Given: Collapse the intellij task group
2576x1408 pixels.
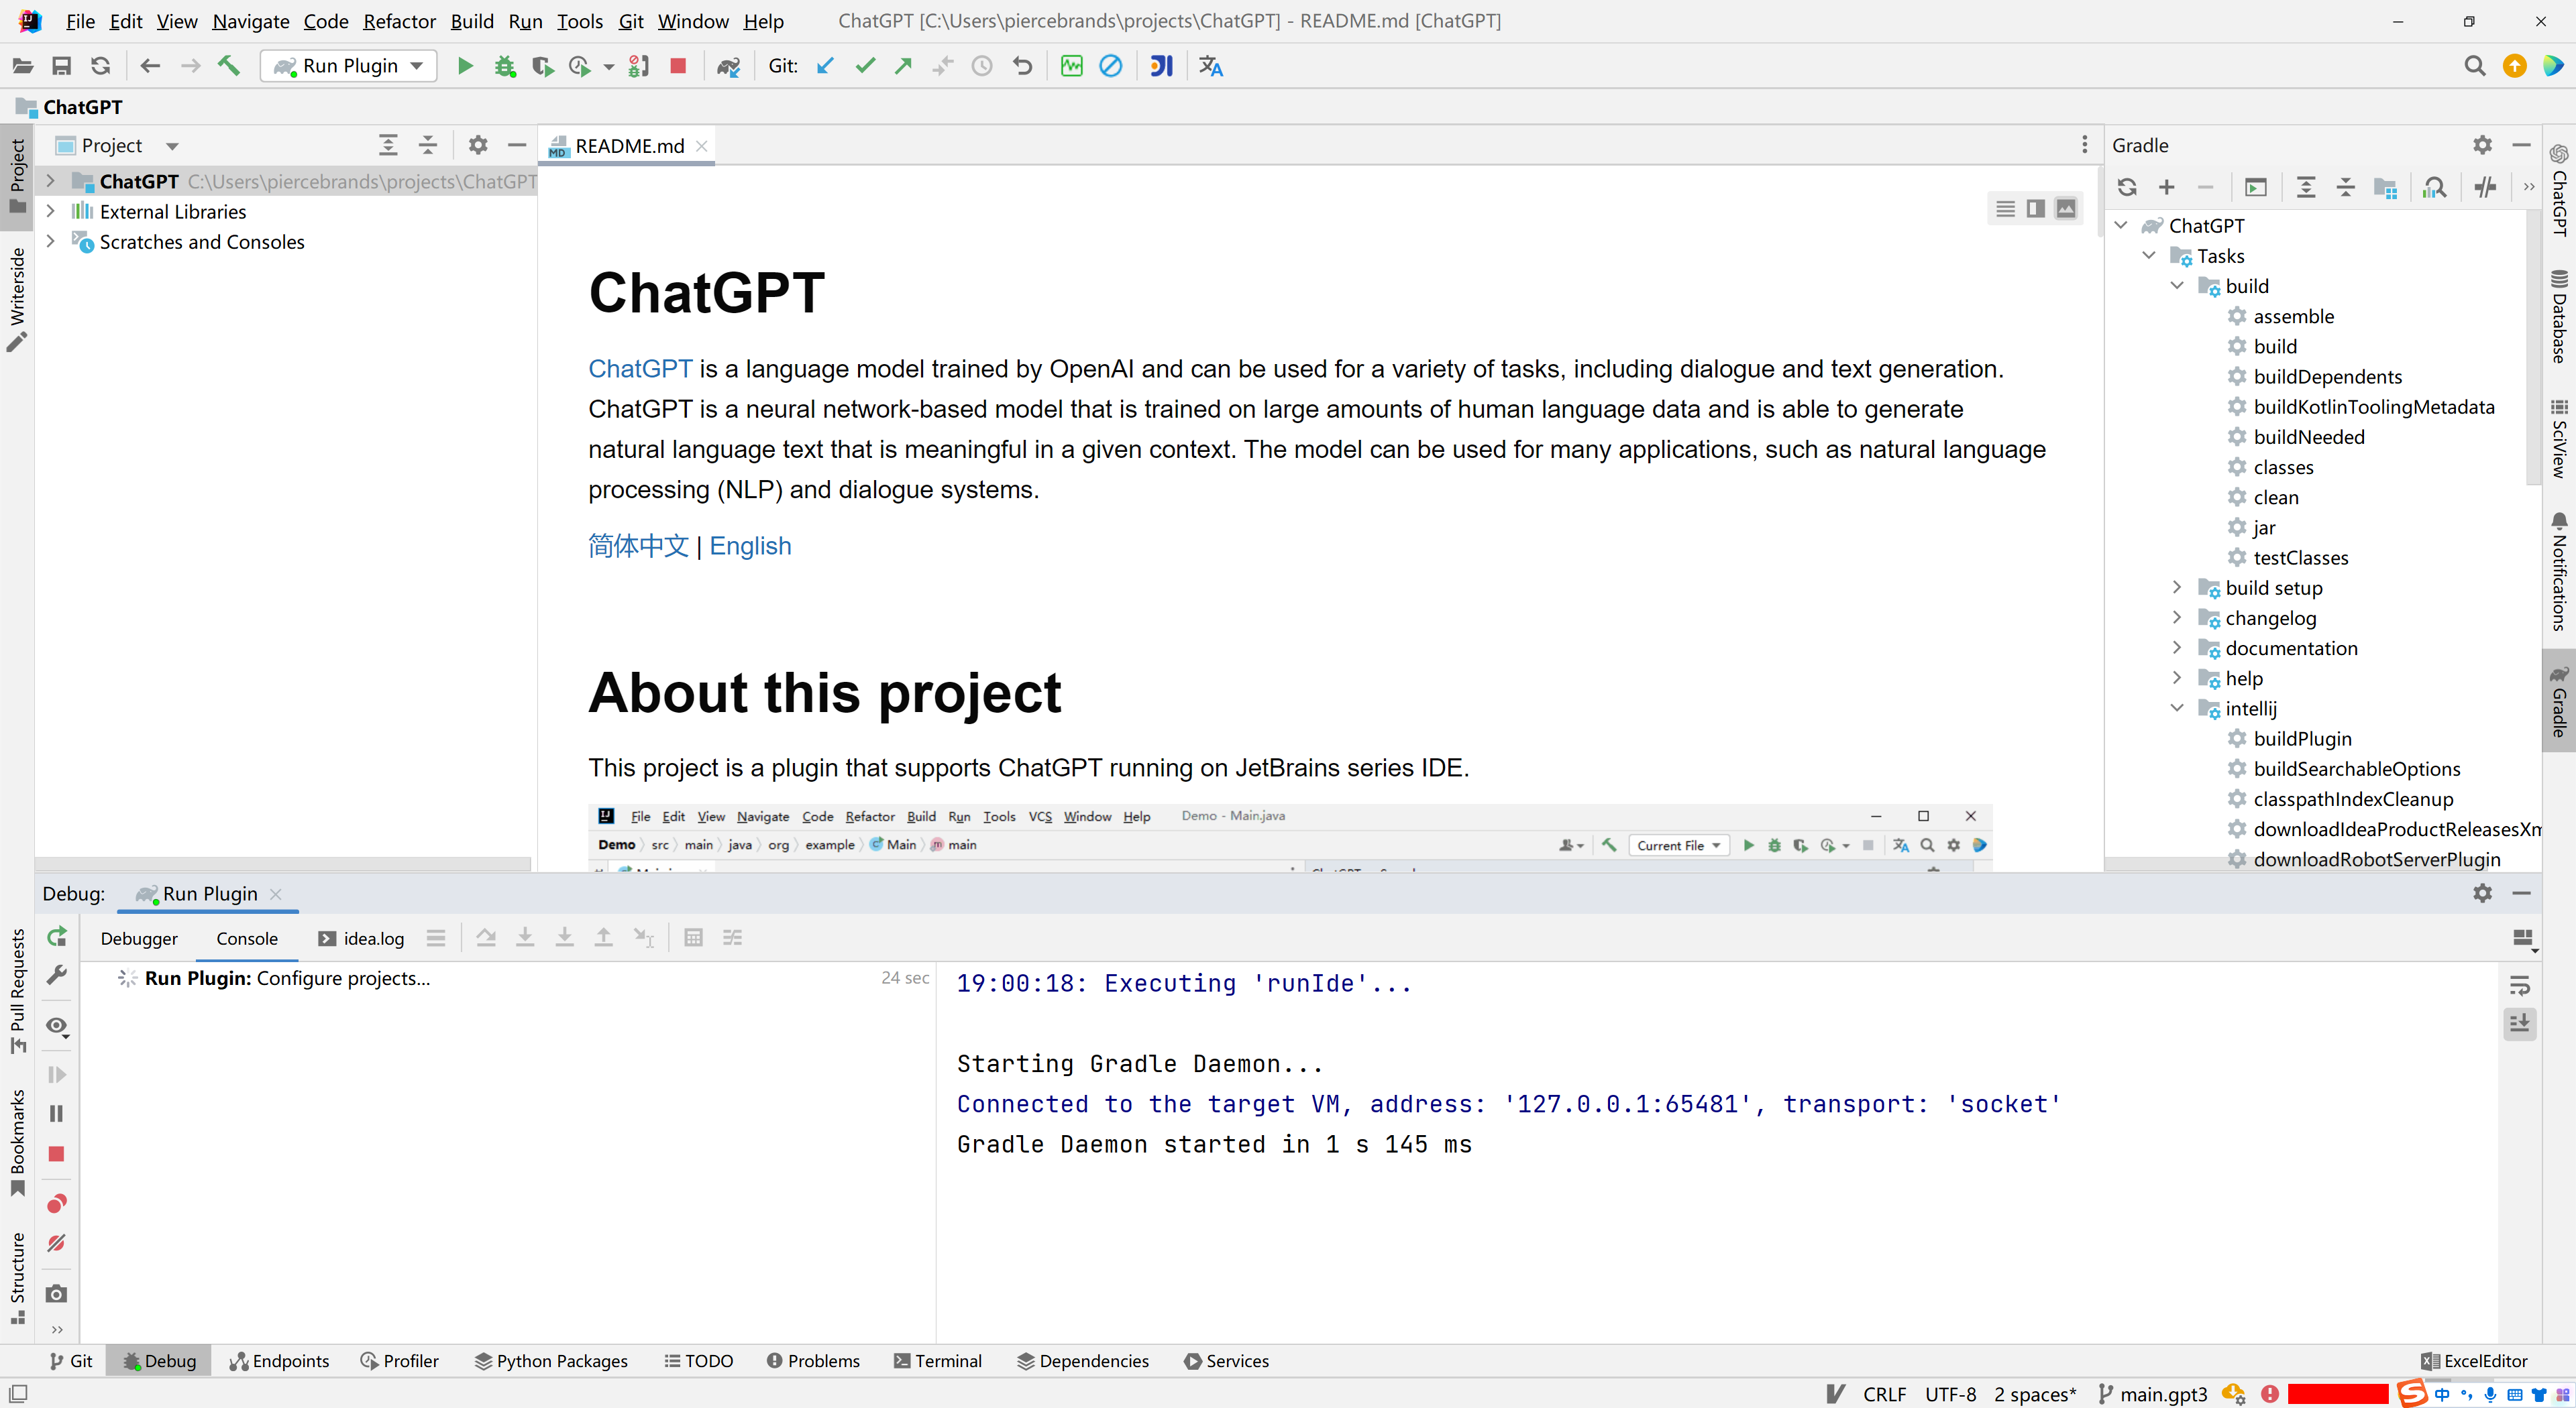Looking at the screenshot, I should point(2177,707).
